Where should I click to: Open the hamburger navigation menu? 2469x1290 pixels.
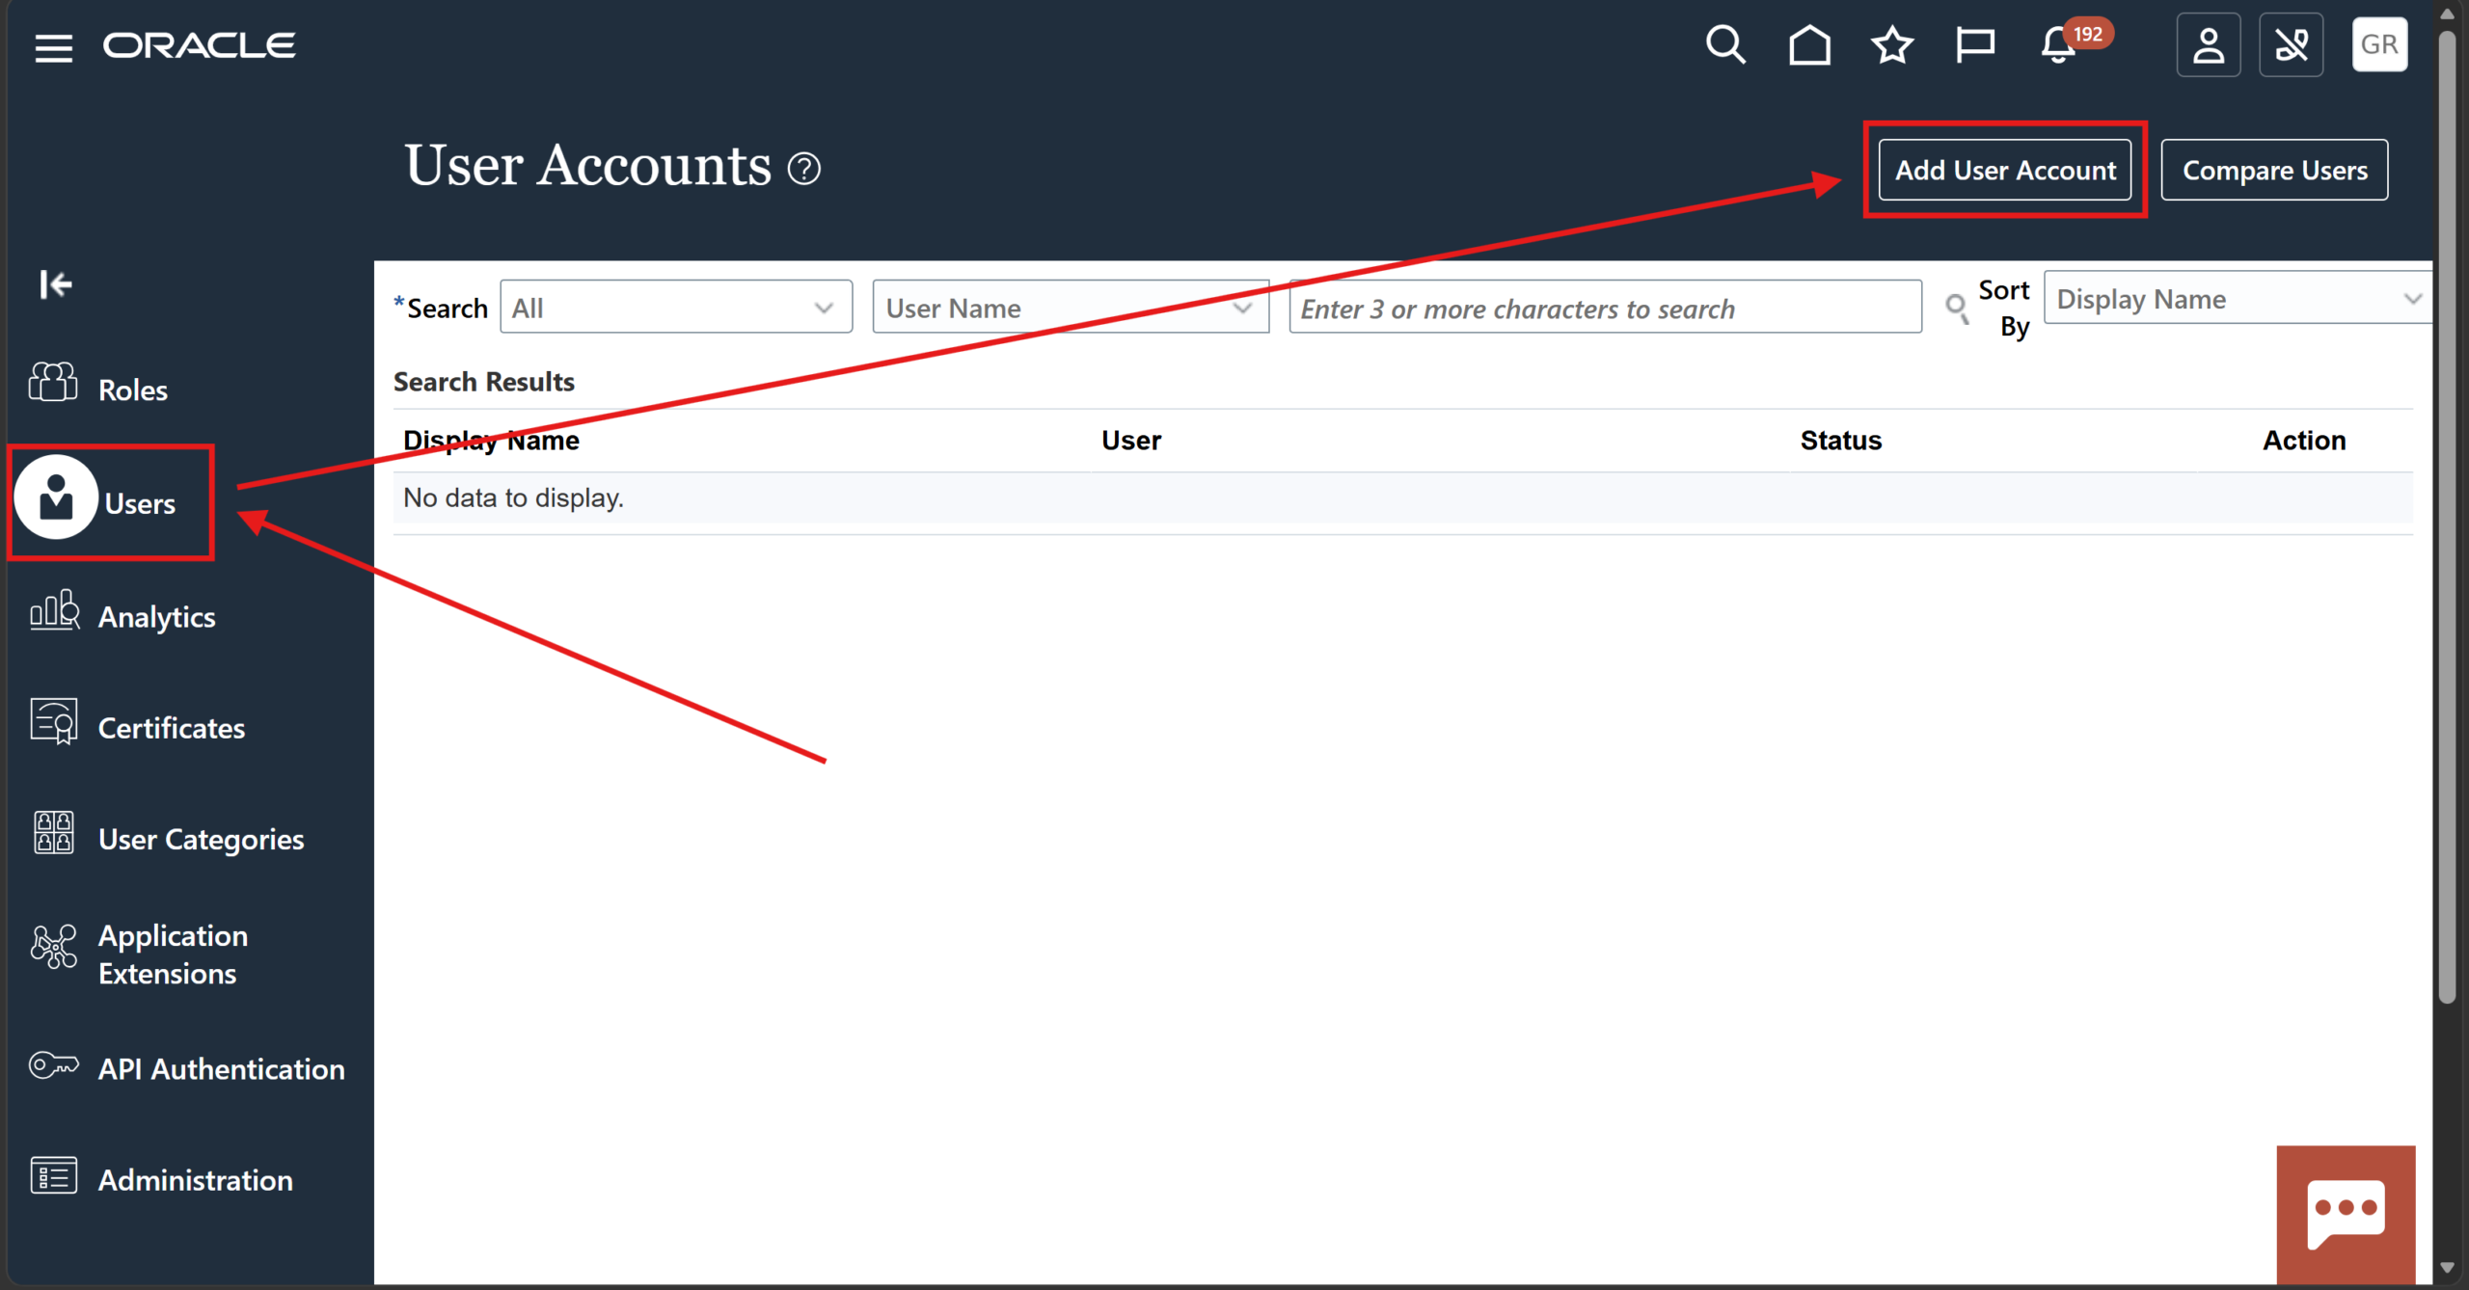pyautogui.click(x=54, y=46)
